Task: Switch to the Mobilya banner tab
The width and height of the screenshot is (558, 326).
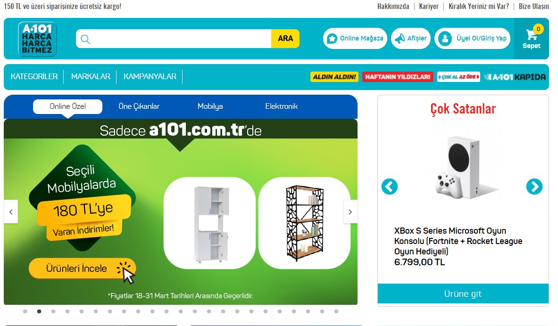Action: (x=210, y=106)
